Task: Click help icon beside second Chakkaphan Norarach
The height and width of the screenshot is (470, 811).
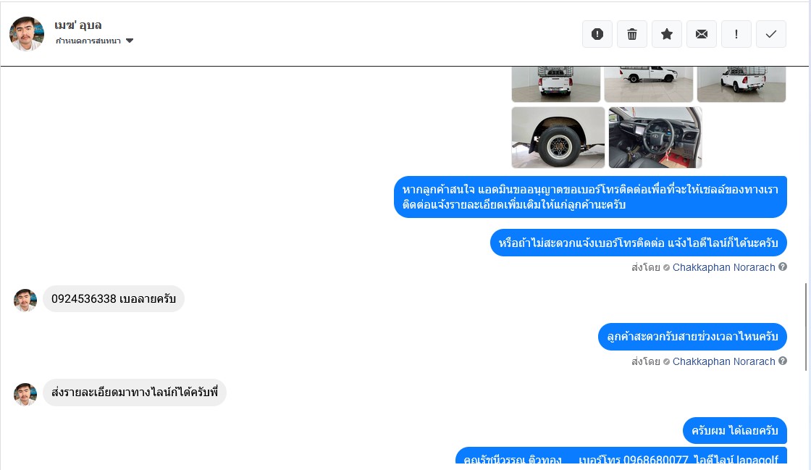Action: click(783, 361)
